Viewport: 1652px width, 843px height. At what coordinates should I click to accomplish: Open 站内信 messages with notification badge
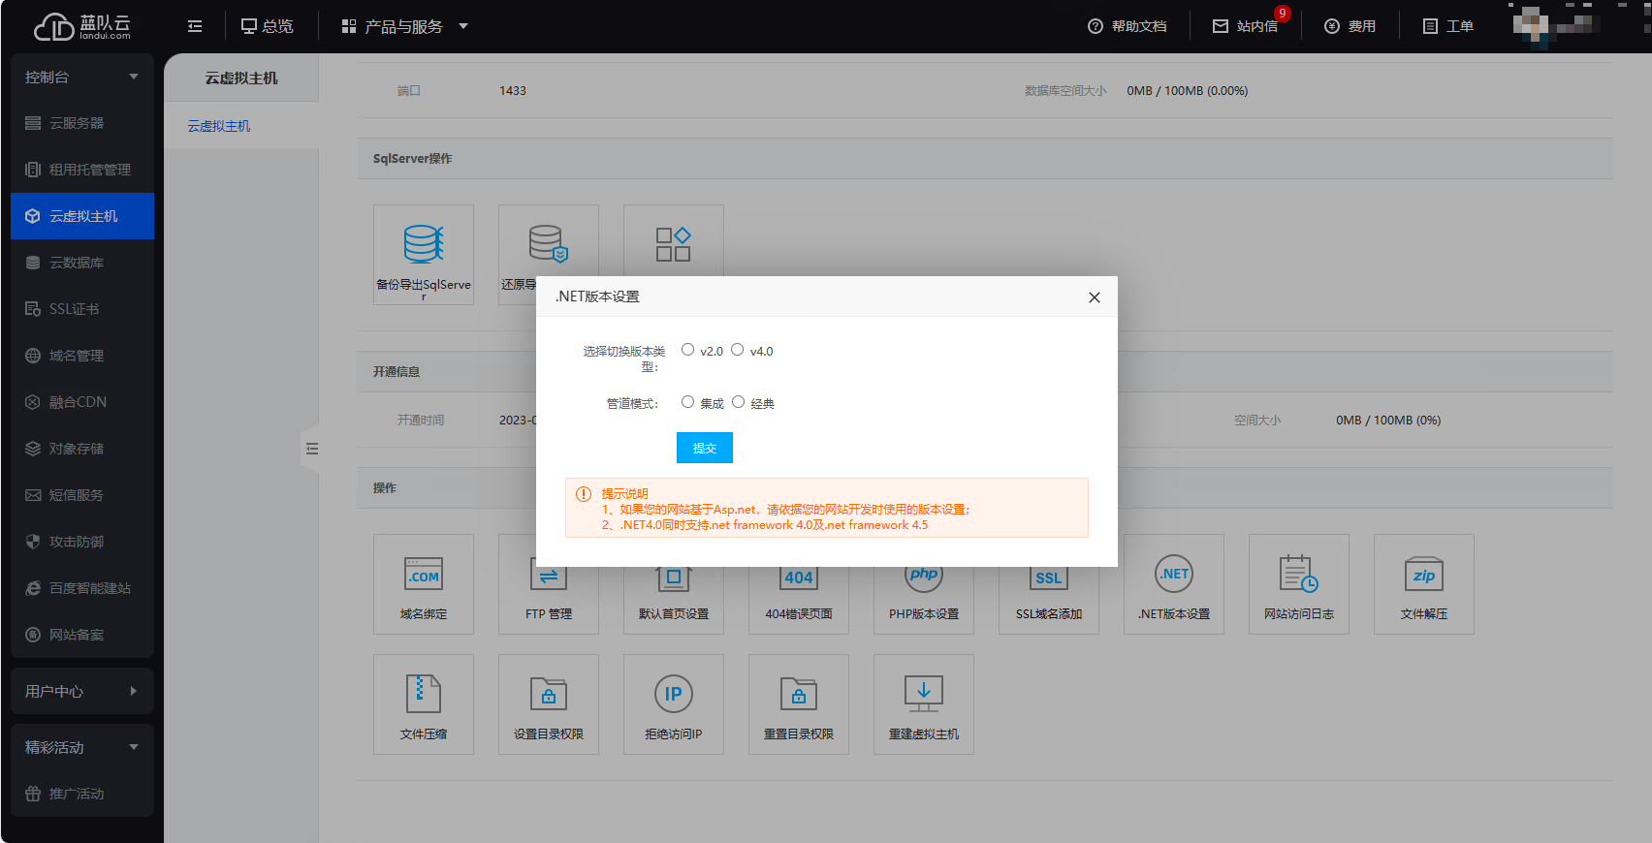point(1247,26)
